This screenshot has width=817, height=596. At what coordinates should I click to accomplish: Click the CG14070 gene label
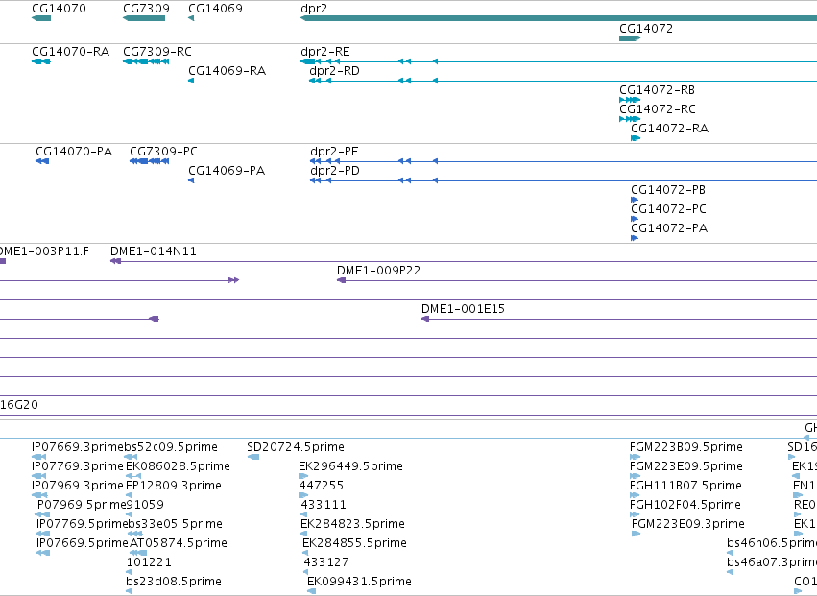pos(59,9)
